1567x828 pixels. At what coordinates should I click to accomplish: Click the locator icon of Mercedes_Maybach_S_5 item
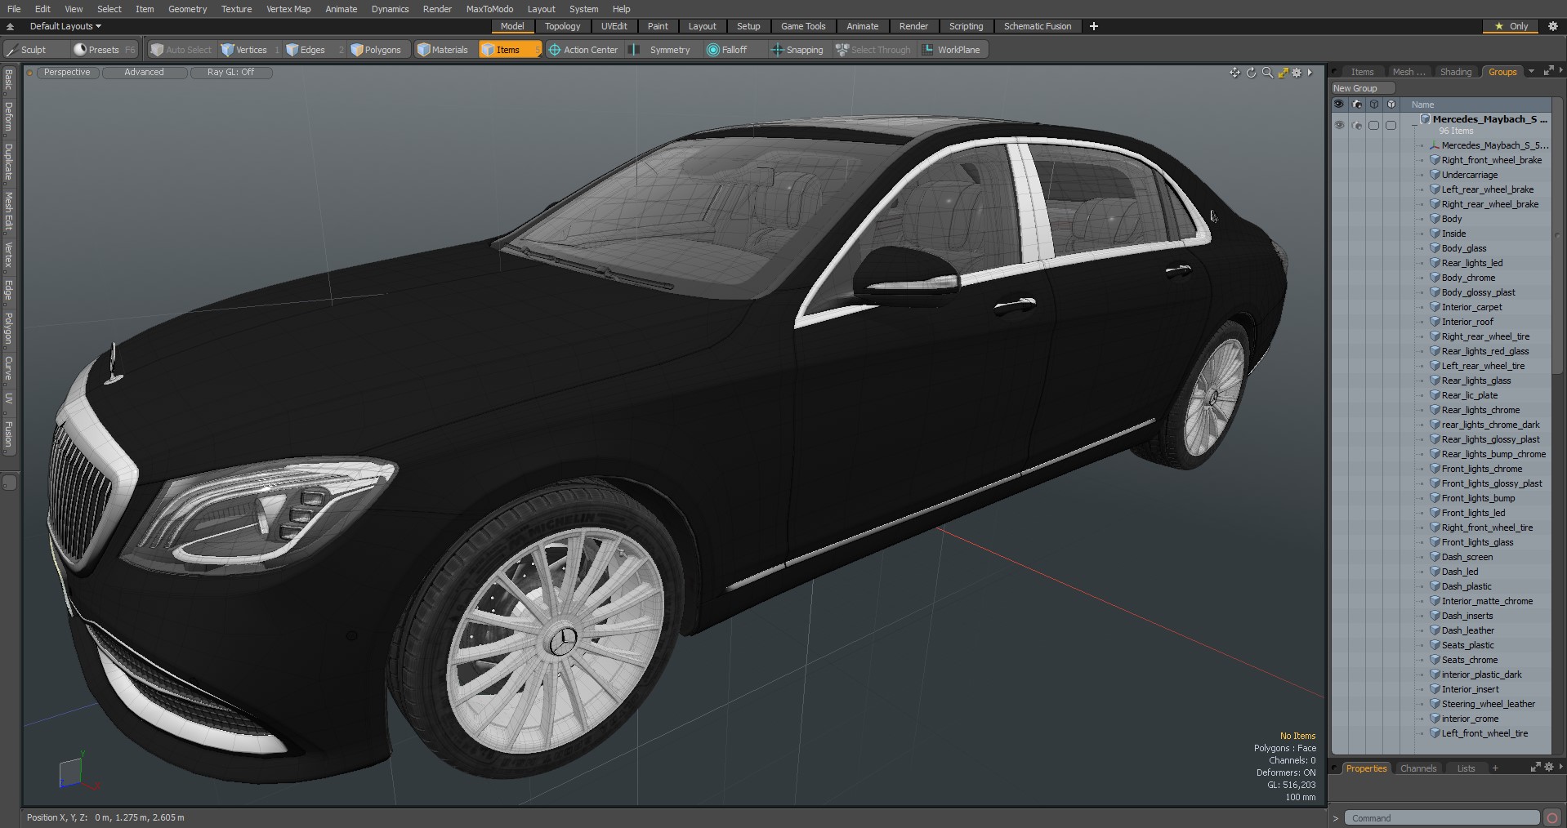click(1435, 145)
